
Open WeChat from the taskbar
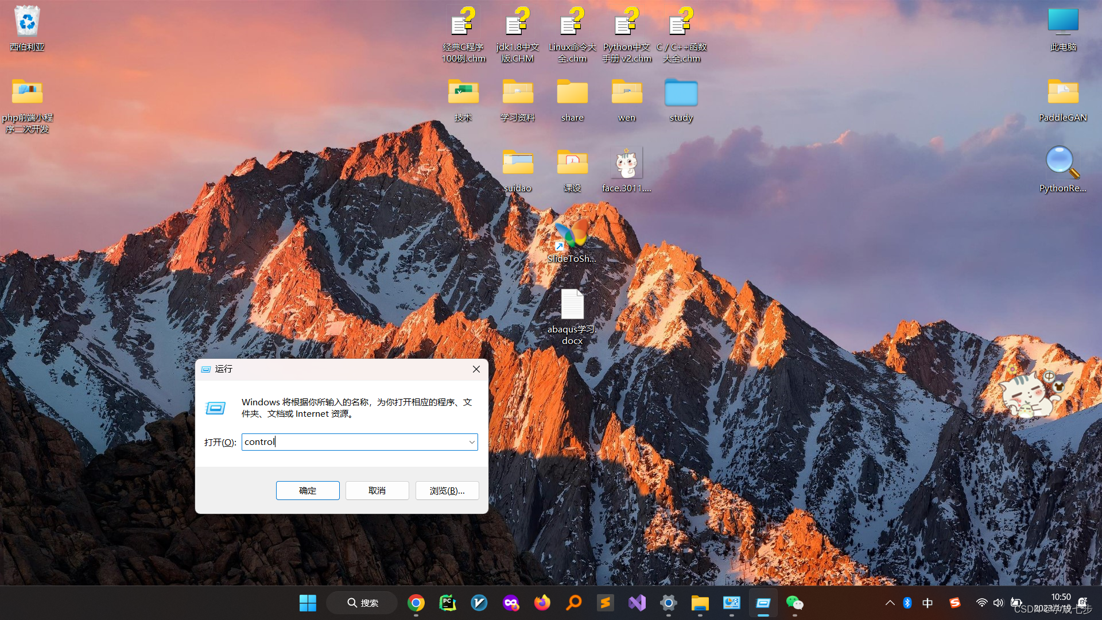[794, 603]
